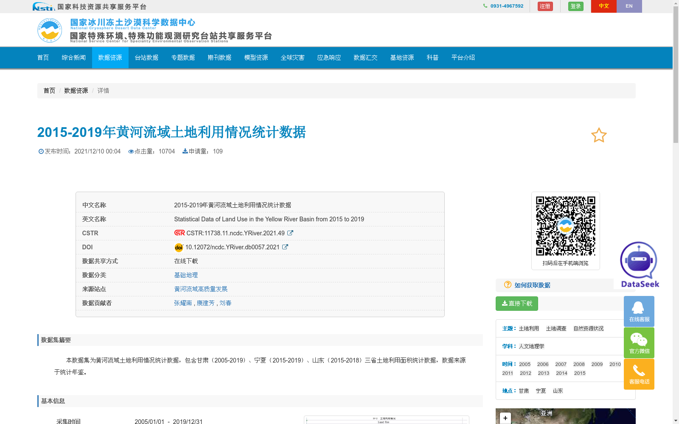
Task: Select the 人文地理学 discipline tag
Action: tap(531, 346)
